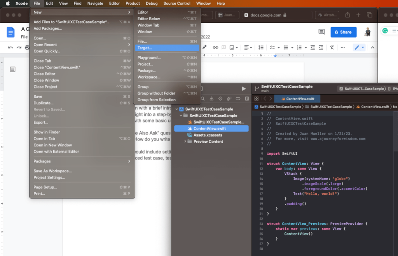The image size is (398, 256).
Task: Expand the Open Recent submenu
Action: click(x=82, y=45)
